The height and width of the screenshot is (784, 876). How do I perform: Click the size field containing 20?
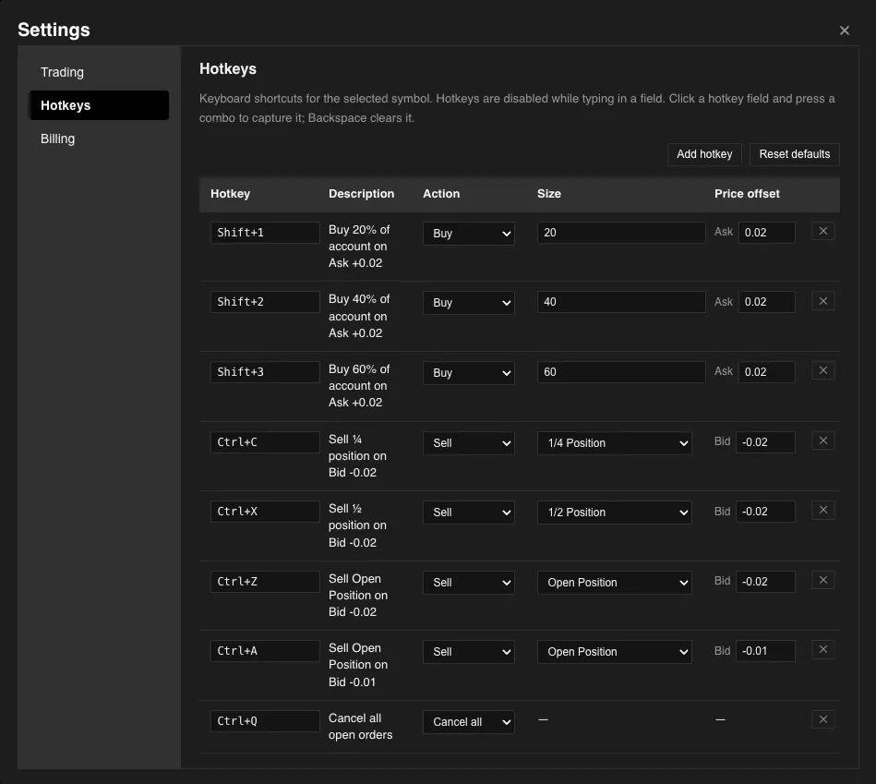(x=621, y=233)
